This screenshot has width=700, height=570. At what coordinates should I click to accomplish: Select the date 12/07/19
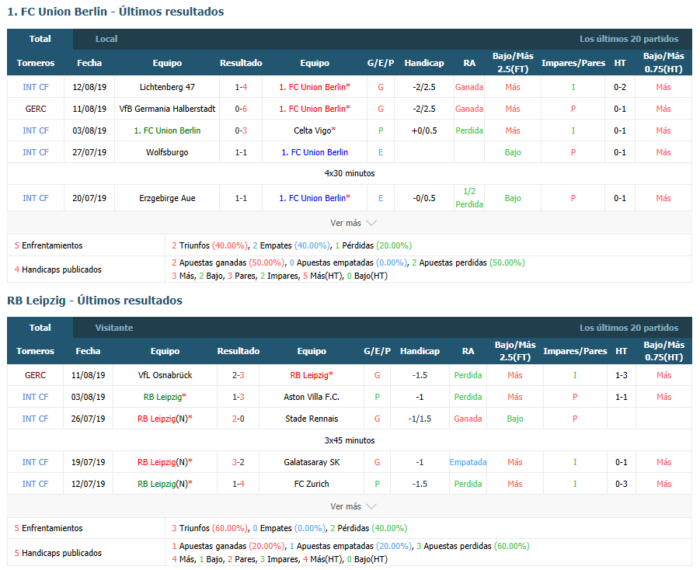(88, 484)
